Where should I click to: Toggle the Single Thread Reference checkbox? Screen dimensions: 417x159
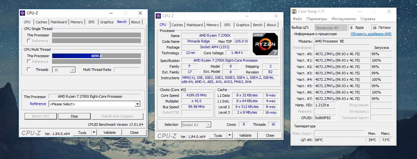coord(29,41)
